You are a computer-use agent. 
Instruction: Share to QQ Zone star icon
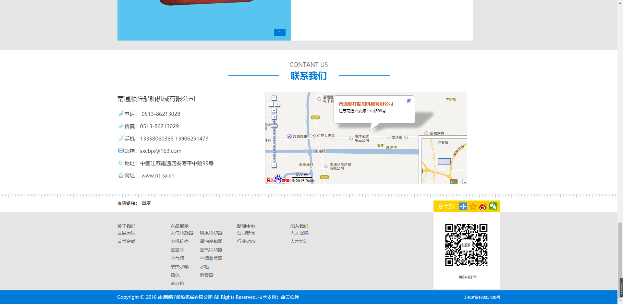(x=473, y=207)
